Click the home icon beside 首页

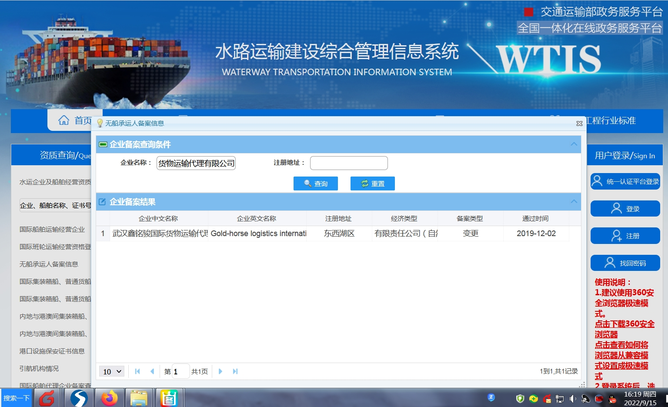coord(63,120)
